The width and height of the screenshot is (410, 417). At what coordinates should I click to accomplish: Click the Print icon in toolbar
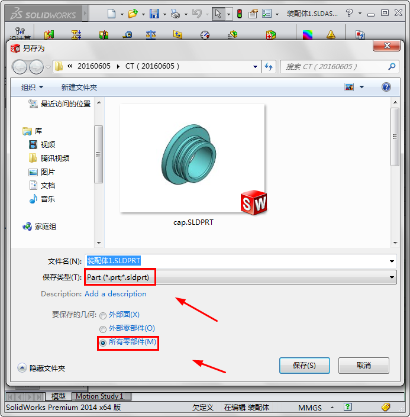click(x=176, y=14)
